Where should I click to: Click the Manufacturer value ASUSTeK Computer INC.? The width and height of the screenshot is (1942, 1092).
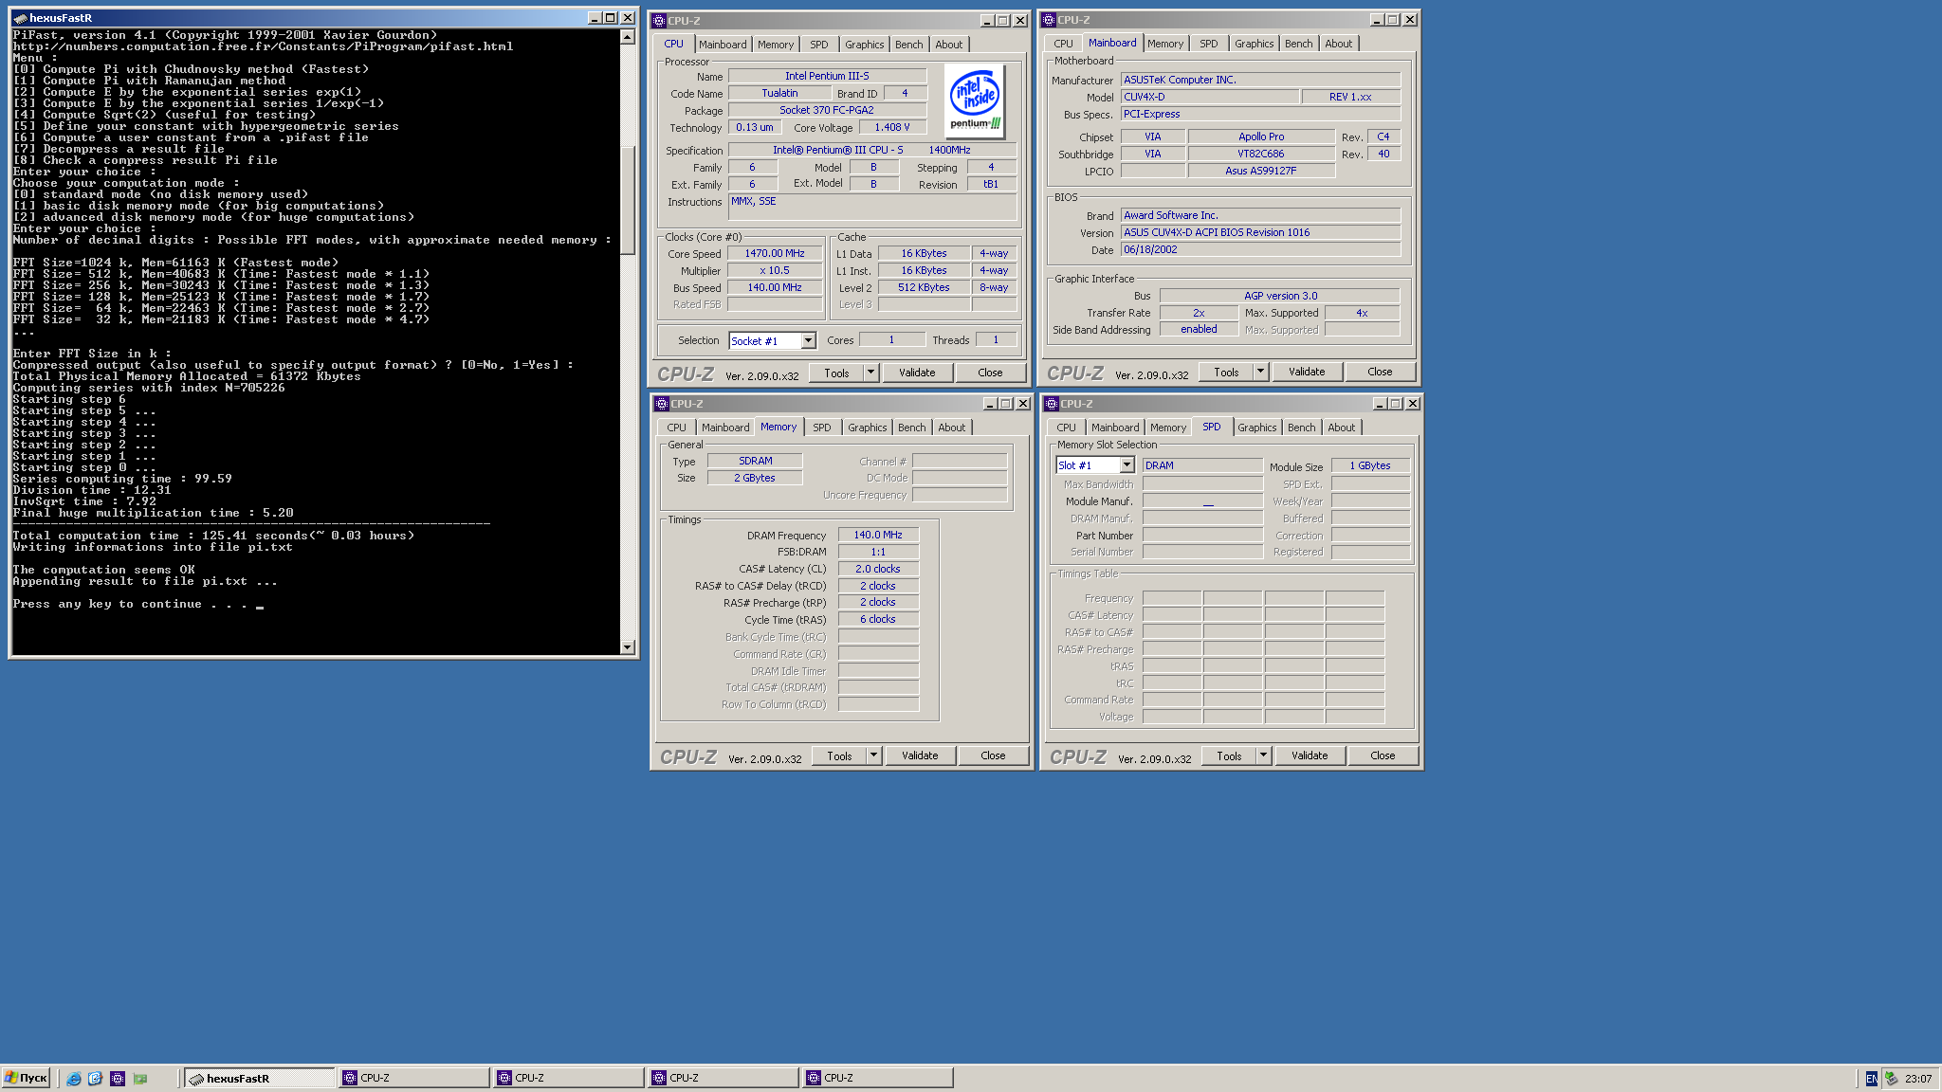[x=1260, y=80]
